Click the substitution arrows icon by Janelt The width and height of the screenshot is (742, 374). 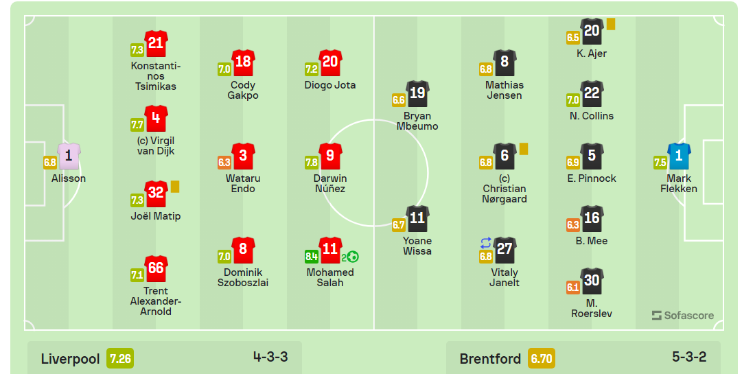click(x=486, y=243)
